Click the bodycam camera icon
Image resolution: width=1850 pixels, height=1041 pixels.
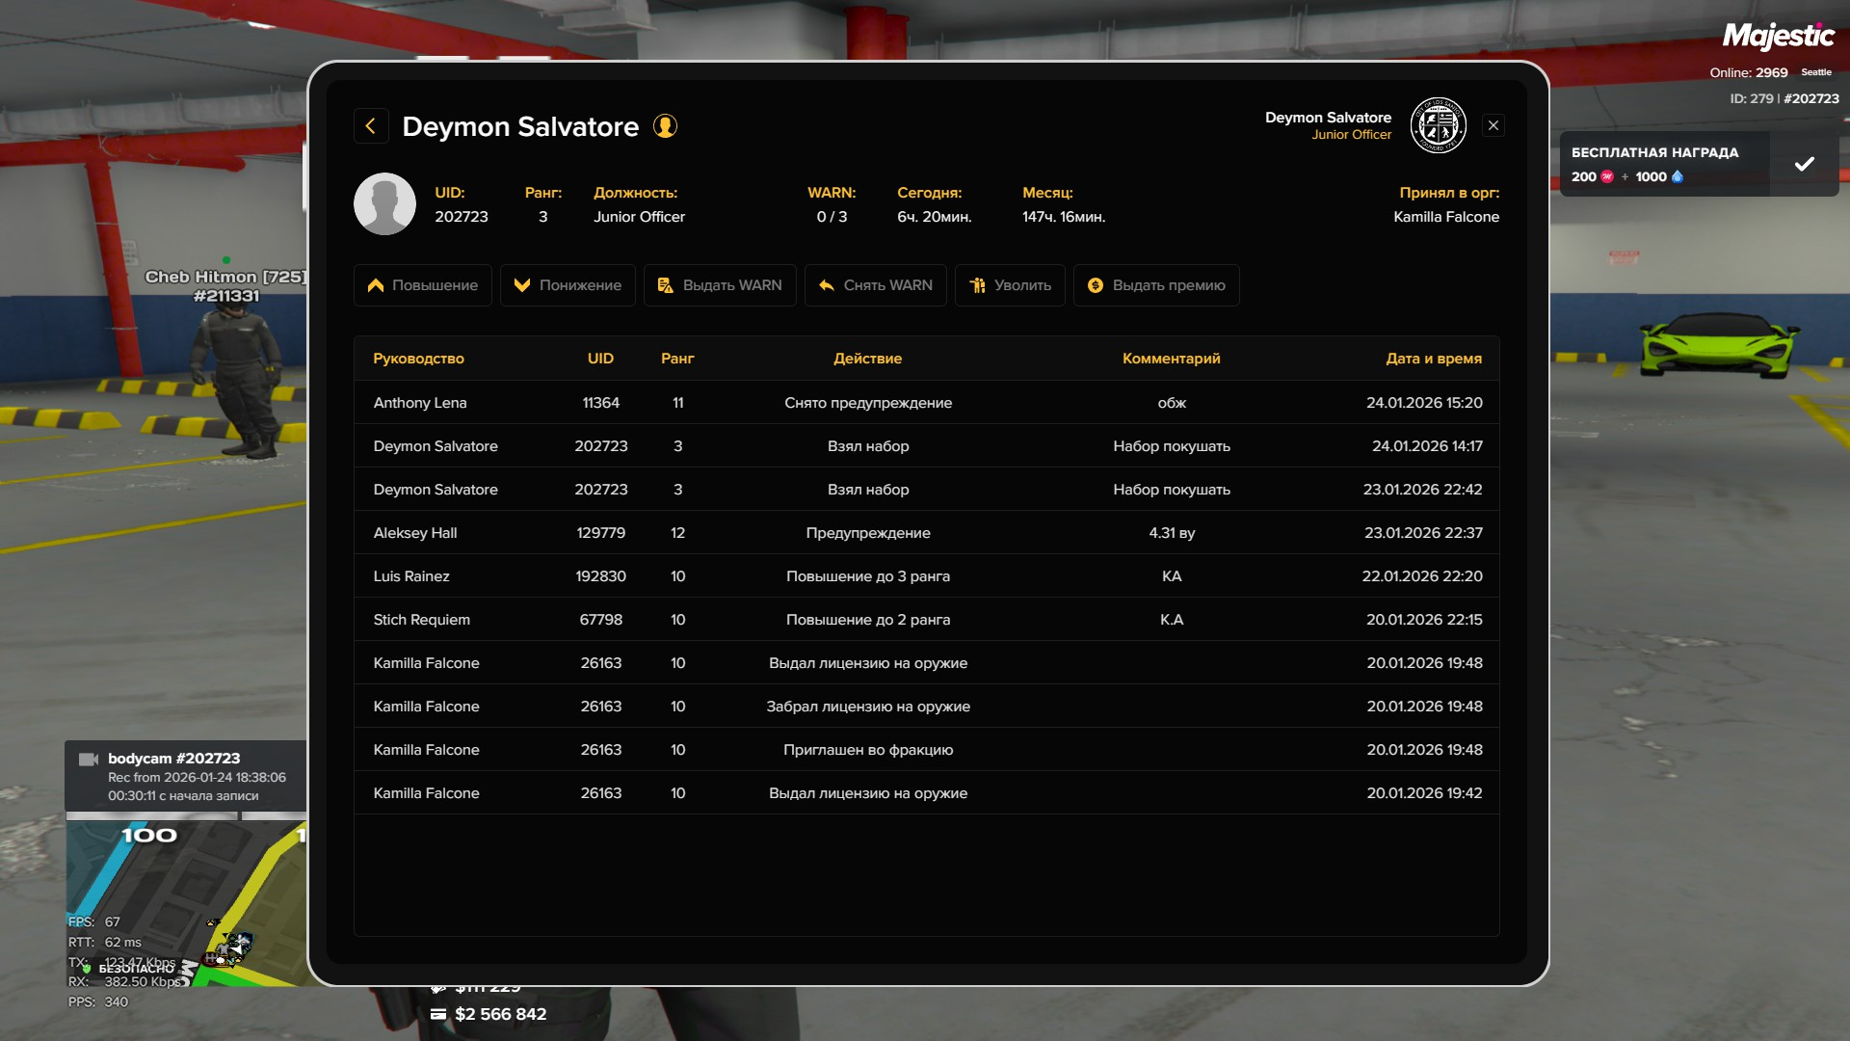point(89,760)
